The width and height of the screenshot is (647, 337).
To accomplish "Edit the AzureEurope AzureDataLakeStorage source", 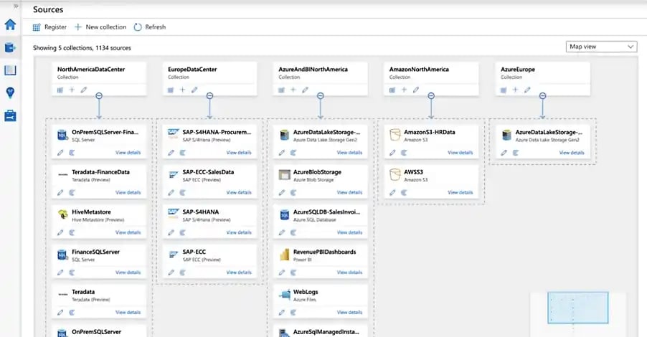I will pyautogui.click(x=504, y=153).
